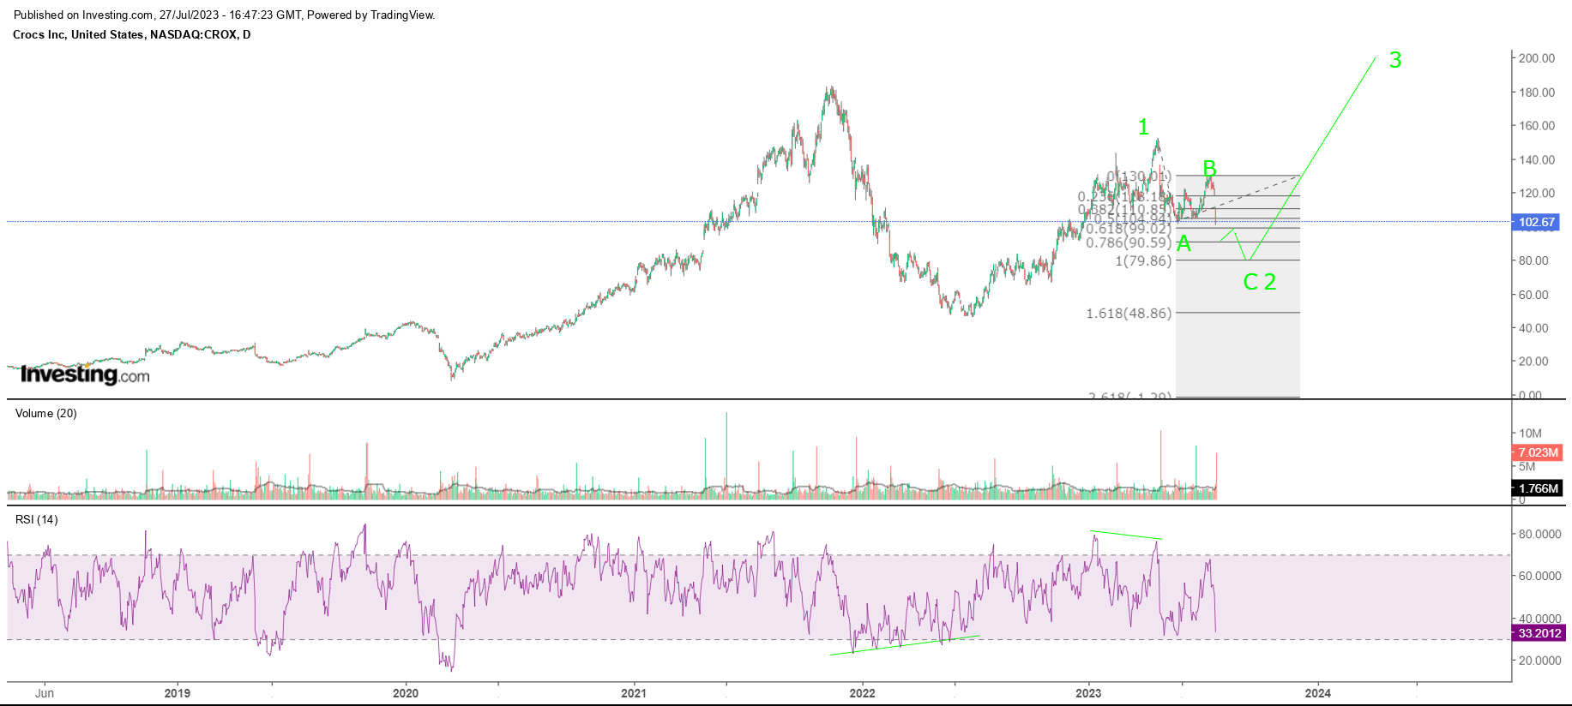Viewport: 1572px width, 706px height.
Task: Open the Volume (20) indicator label
Action: click(x=46, y=413)
